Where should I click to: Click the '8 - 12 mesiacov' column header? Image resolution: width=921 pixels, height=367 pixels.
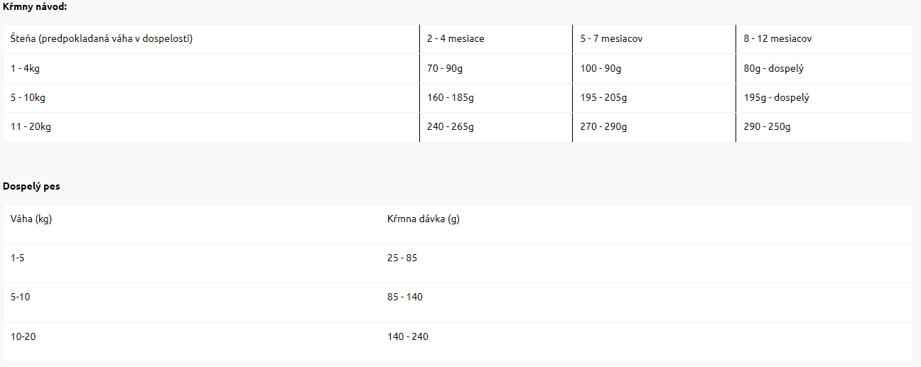[x=824, y=39]
